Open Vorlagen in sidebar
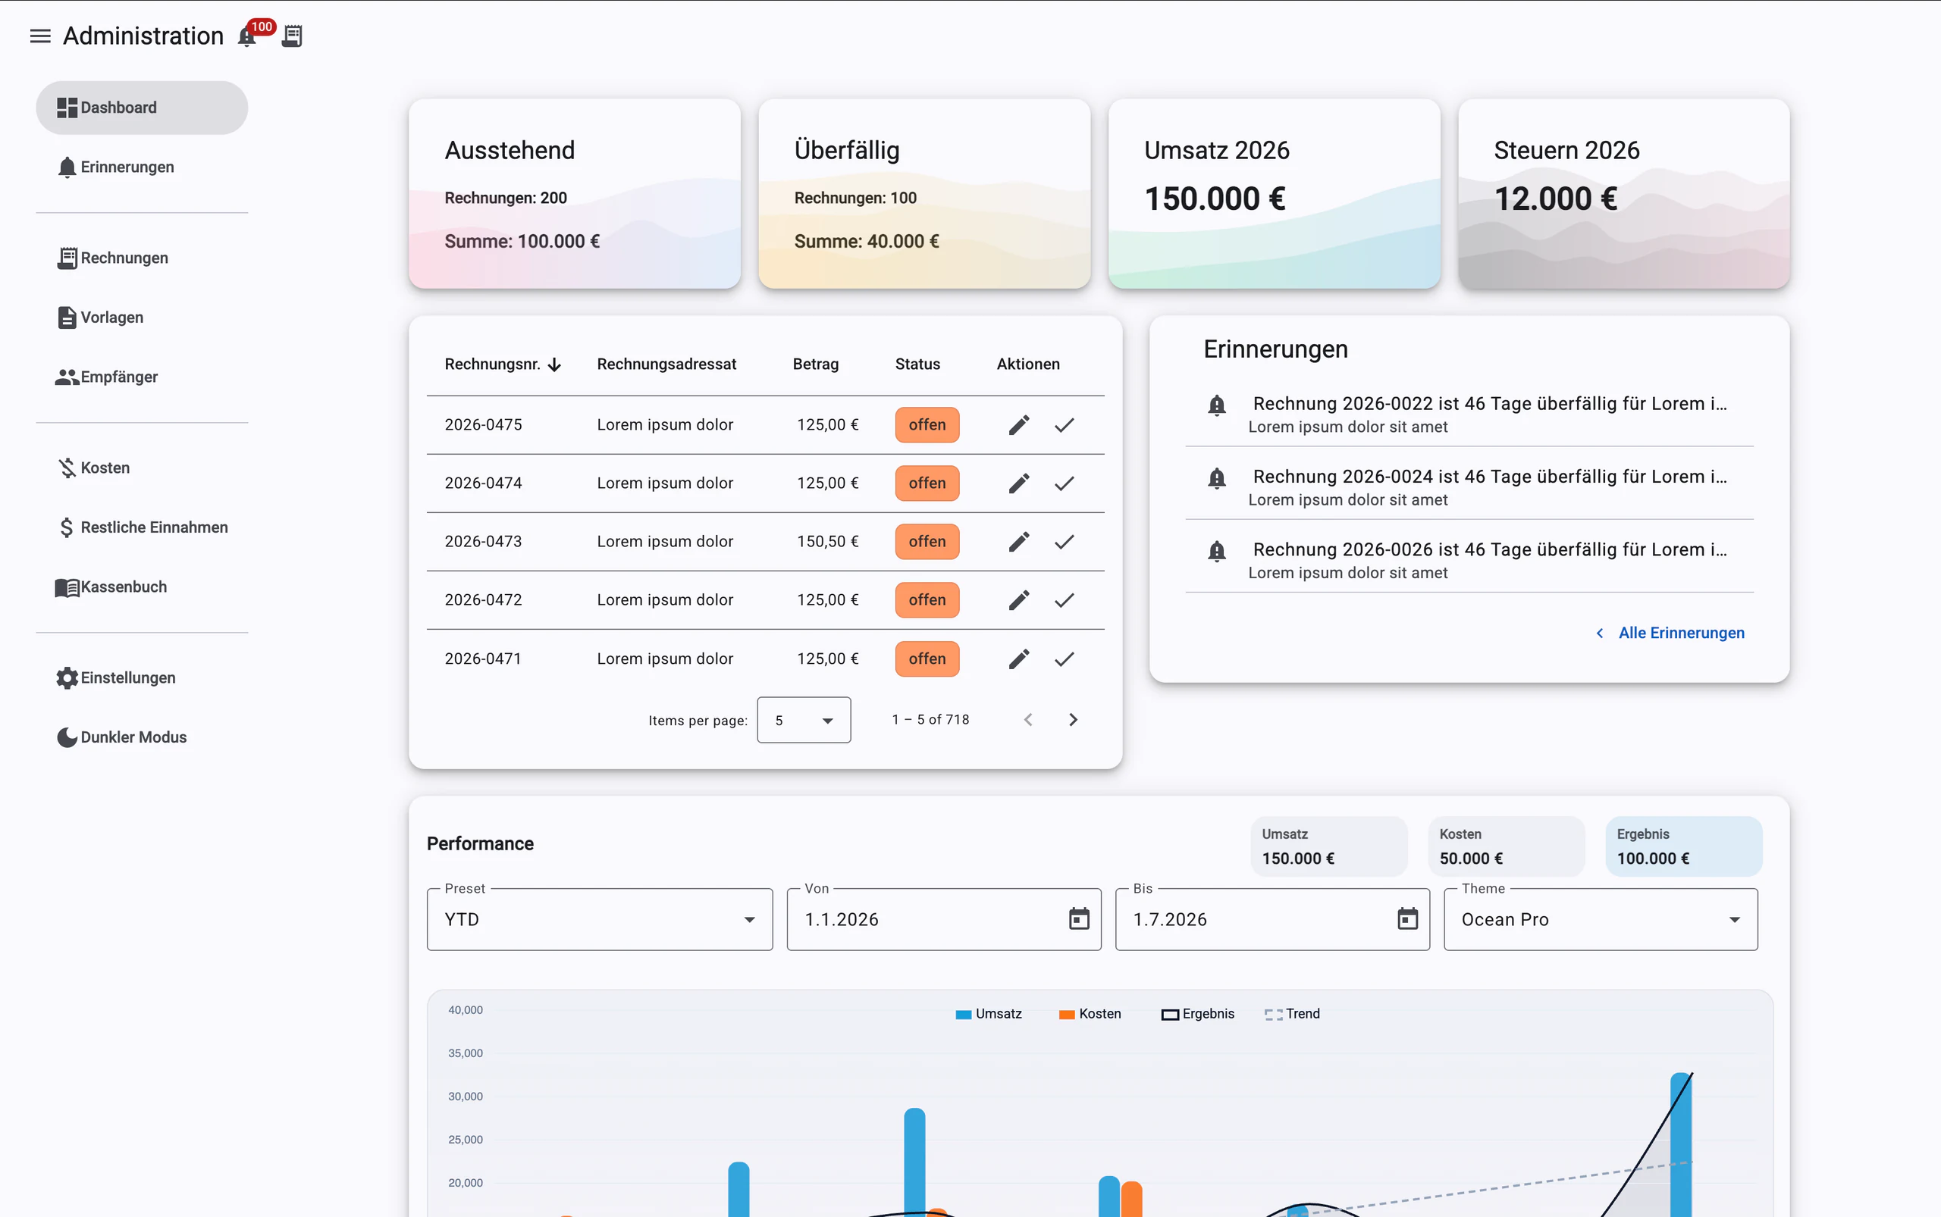This screenshot has height=1217, width=1941. tap(142, 318)
